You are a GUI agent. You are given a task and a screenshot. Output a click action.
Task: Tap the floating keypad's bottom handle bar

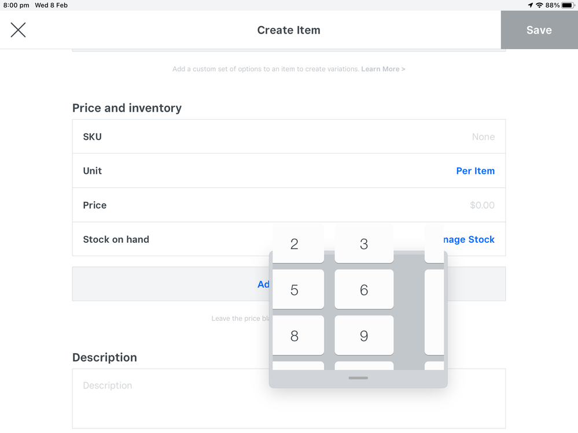coord(358,378)
